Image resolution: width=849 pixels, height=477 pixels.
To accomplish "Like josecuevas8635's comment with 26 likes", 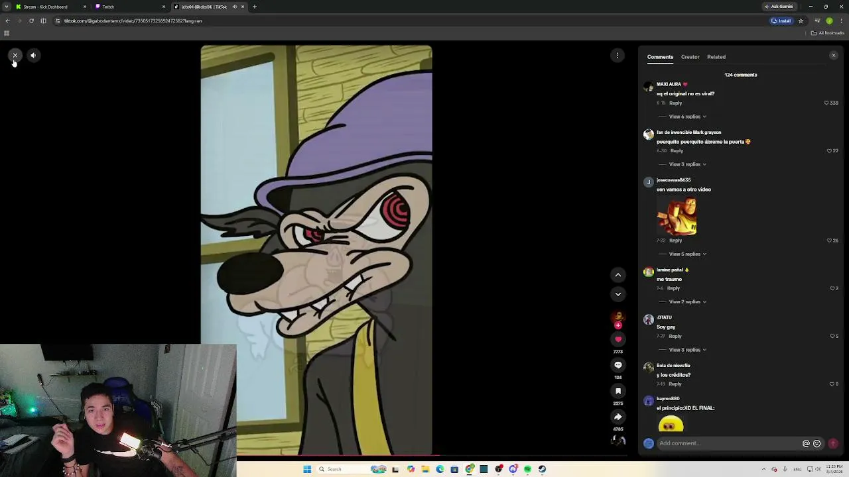I will [x=829, y=240].
